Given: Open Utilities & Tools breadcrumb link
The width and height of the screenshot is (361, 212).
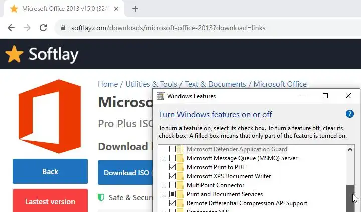Looking at the screenshot, I should (x=151, y=84).
